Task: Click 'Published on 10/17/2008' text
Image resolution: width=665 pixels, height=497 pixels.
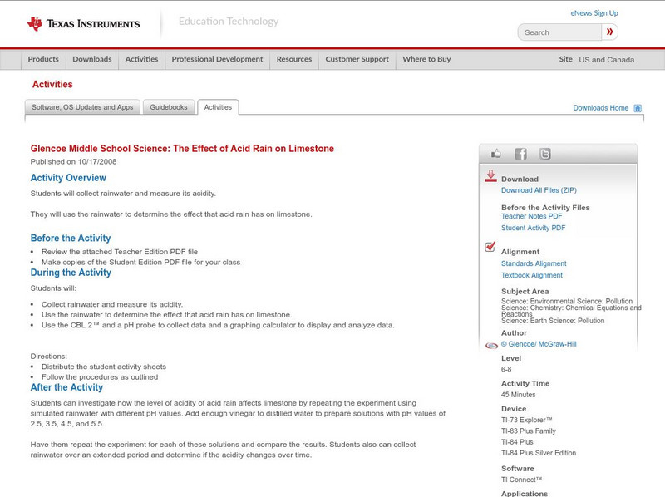Action: point(73,162)
